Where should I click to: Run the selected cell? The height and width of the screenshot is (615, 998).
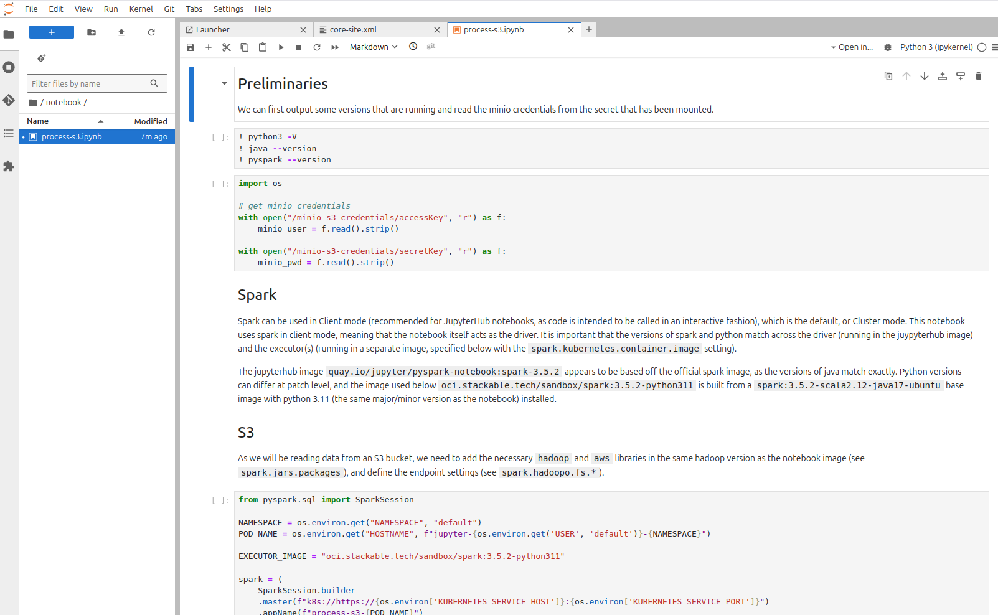pos(281,47)
